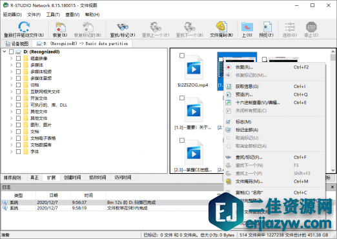Open the 帮助(H) menu
This screenshot has height=239, width=337.
(x=92, y=15)
